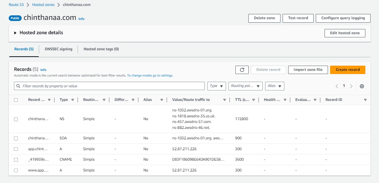Image resolution: width=379 pixels, height=183 pixels.
Task: Sort by TTL column arrow
Action: tap(254, 100)
